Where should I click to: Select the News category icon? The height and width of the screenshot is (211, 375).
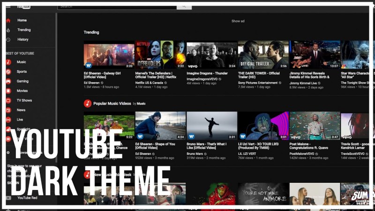pos(8,110)
